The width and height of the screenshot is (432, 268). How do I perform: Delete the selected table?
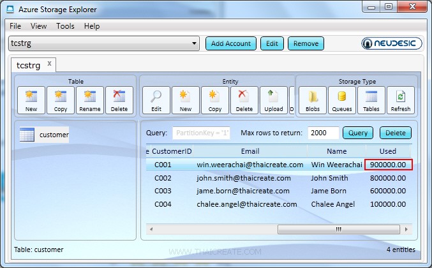click(x=119, y=100)
